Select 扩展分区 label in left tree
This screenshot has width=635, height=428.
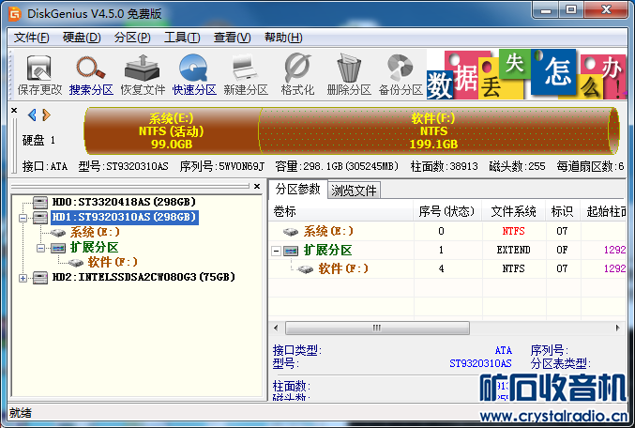[x=94, y=248]
